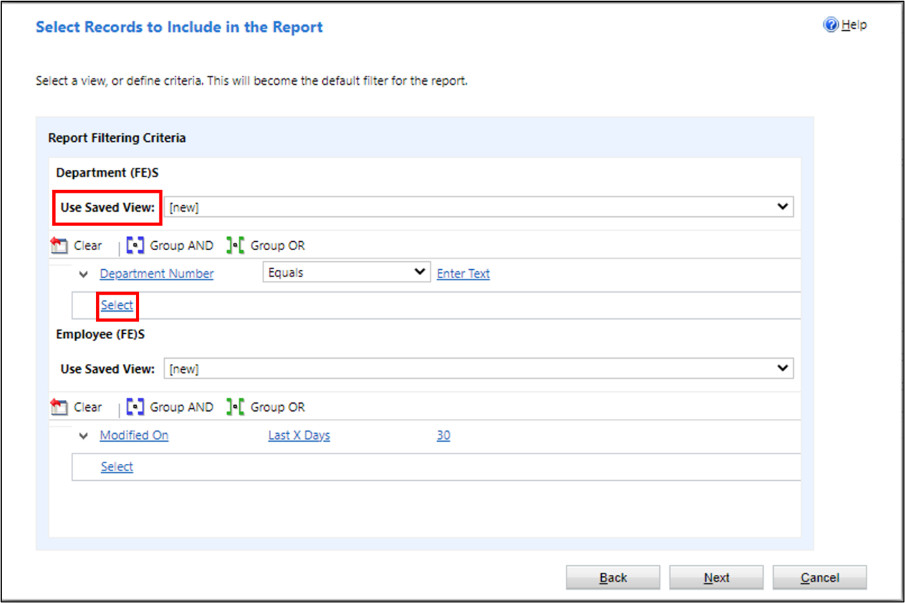The width and height of the screenshot is (905, 603).
Task: Click the 30 days value link
Action: point(444,435)
